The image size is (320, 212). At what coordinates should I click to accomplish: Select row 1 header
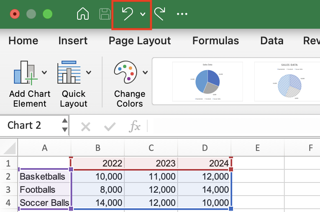(8, 163)
